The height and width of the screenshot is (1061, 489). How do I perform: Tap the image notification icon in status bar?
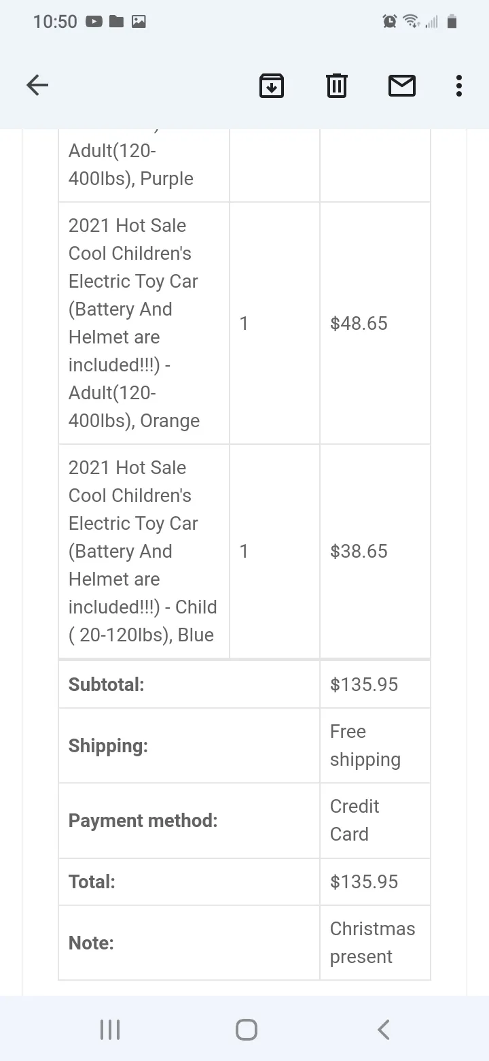[139, 22]
